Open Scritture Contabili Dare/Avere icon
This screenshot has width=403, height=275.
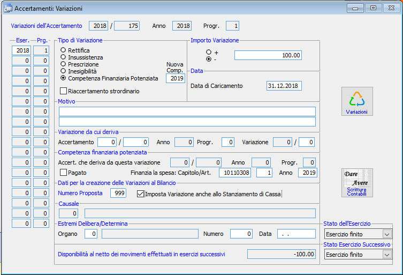click(x=357, y=183)
